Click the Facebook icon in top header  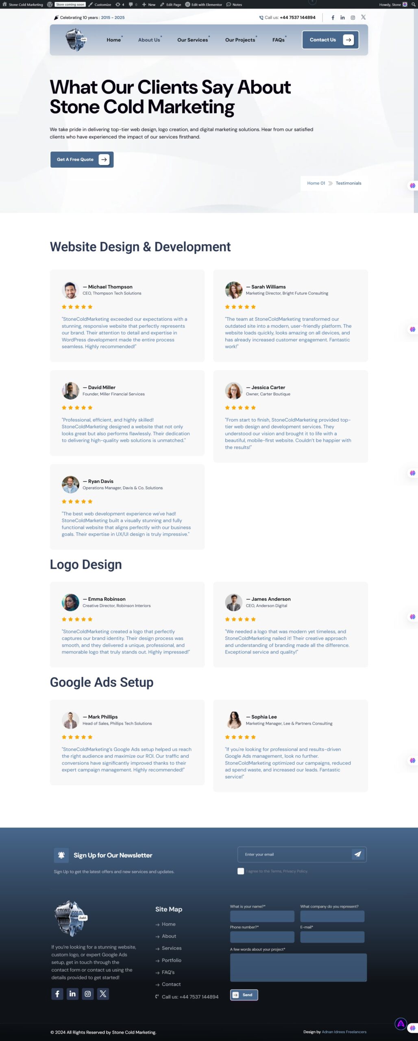tap(333, 17)
